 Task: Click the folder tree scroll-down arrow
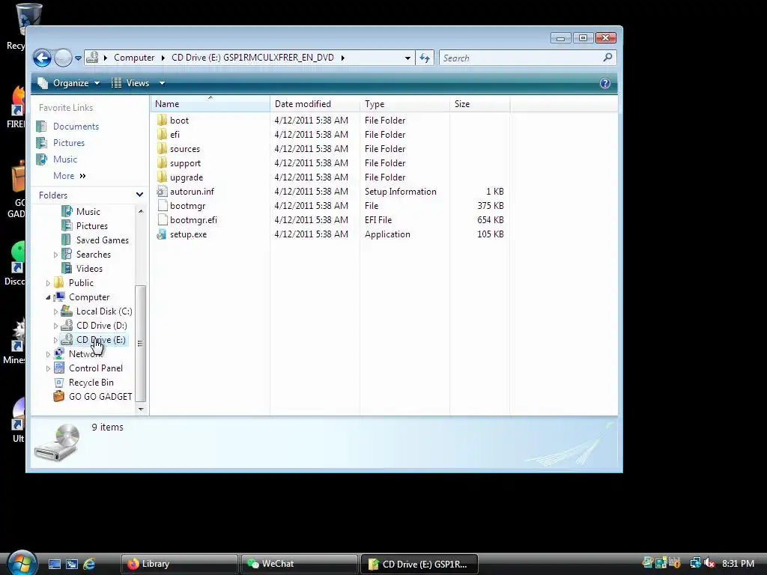tap(141, 410)
